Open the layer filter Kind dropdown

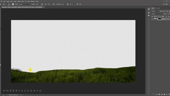pos(155,11)
